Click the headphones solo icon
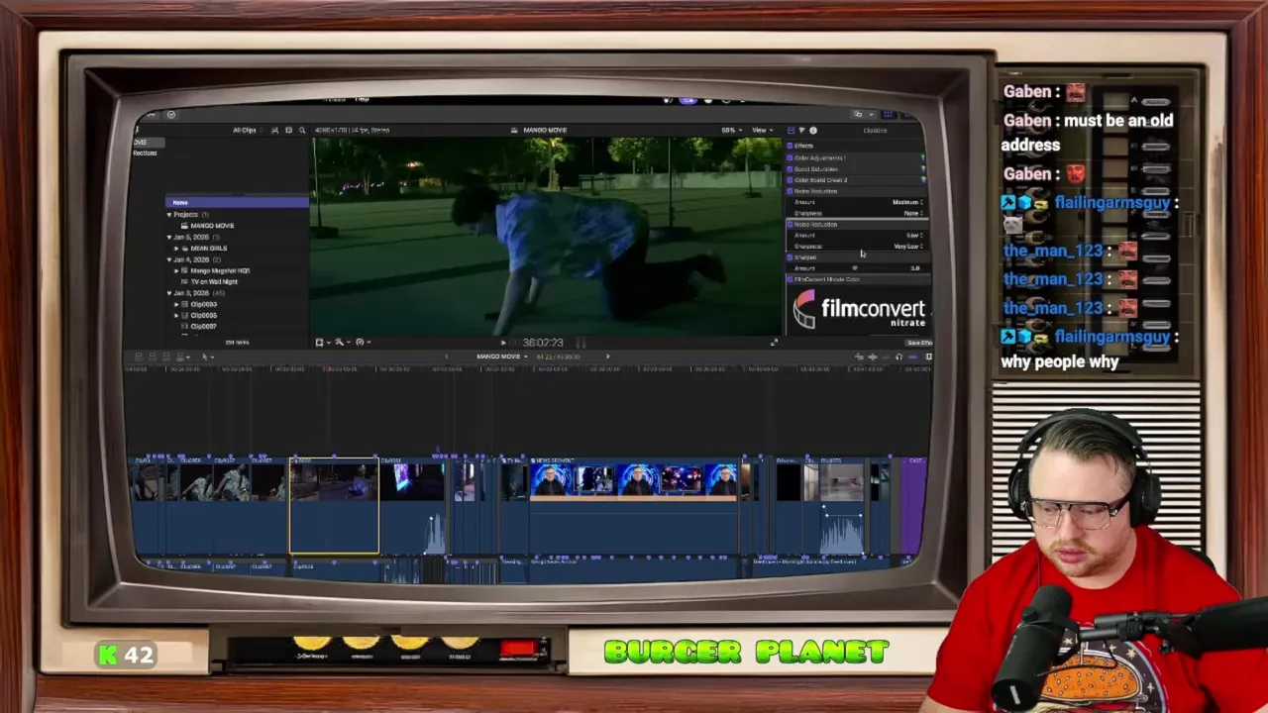1268x713 pixels. click(x=898, y=356)
